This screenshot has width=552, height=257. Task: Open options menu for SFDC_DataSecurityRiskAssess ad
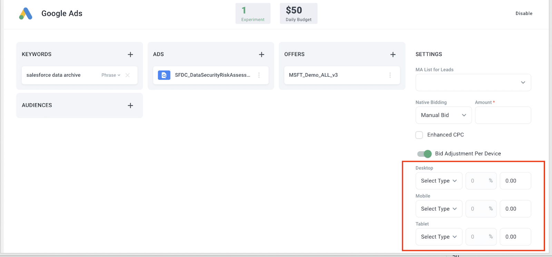259,75
